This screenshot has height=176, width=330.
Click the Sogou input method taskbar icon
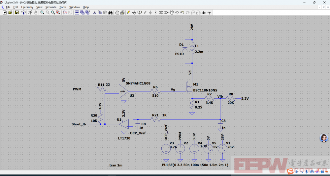coord(290,172)
